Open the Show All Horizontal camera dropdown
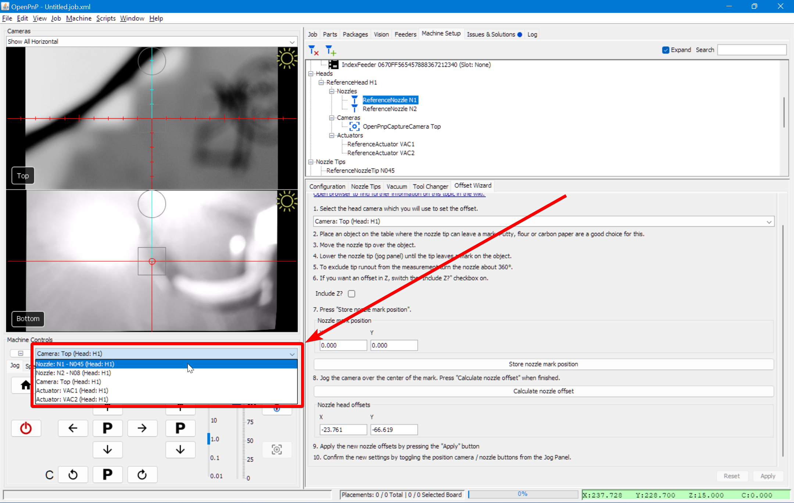The width and height of the screenshot is (794, 503). click(x=292, y=42)
